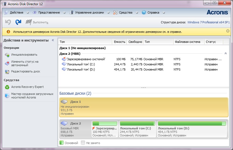The image size is (233, 150).
Task: Click the Диск 2 drive icon in map
Action: 64,123
